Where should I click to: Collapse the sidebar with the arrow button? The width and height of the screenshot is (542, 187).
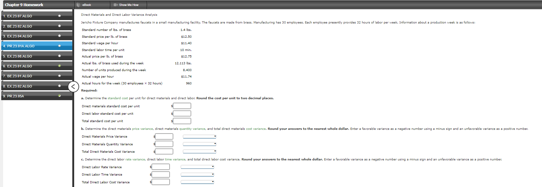click(x=73, y=87)
